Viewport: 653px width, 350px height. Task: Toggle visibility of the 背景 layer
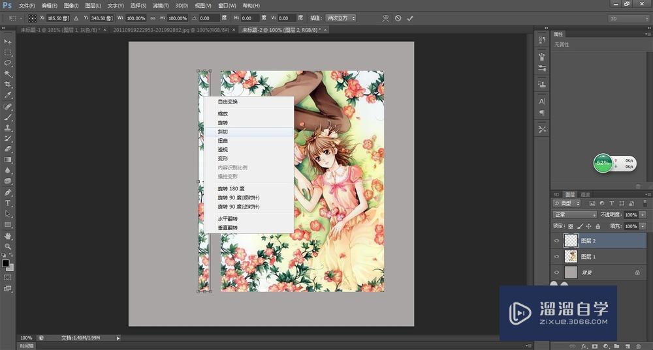[x=556, y=272]
